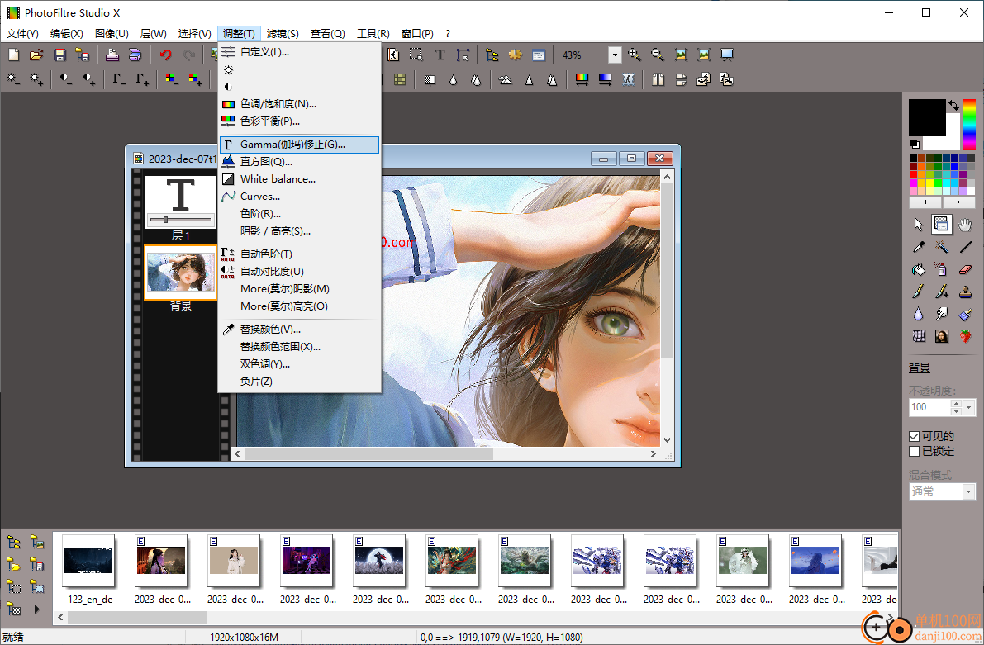Increase opacity with stepper up arrow

[x=956, y=404]
